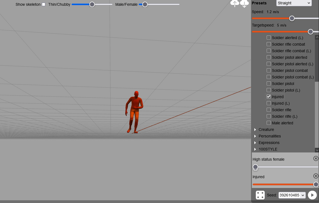Screen dimensions: 319x203
Task: Roll the dice for random seed
Action: tap(260, 195)
